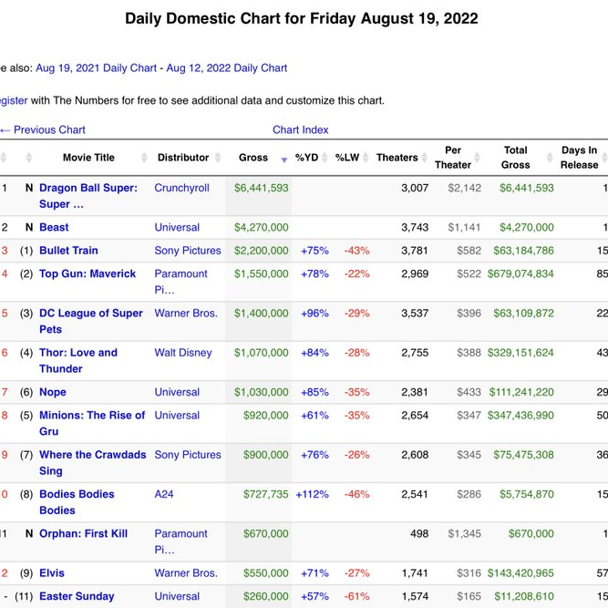Image resolution: width=608 pixels, height=608 pixels.
Task: Sort by Total Gross column arrows
Action: point(550,158)
